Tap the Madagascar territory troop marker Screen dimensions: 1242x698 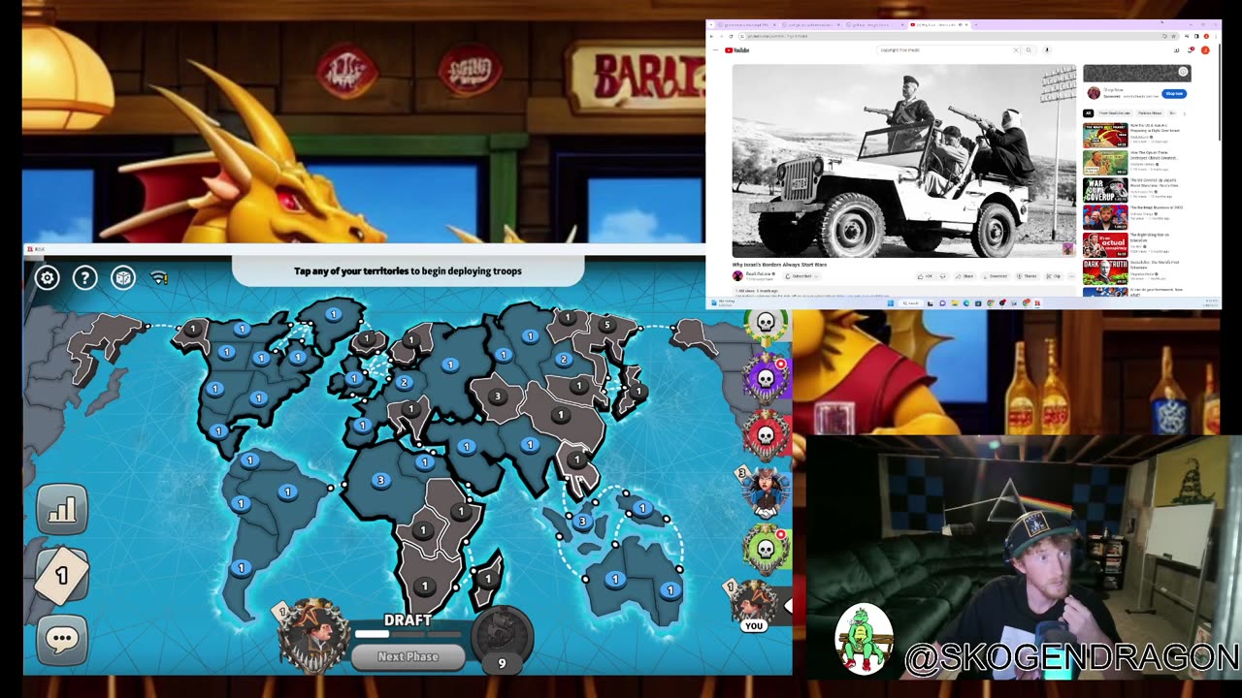[x=488, y=579]
